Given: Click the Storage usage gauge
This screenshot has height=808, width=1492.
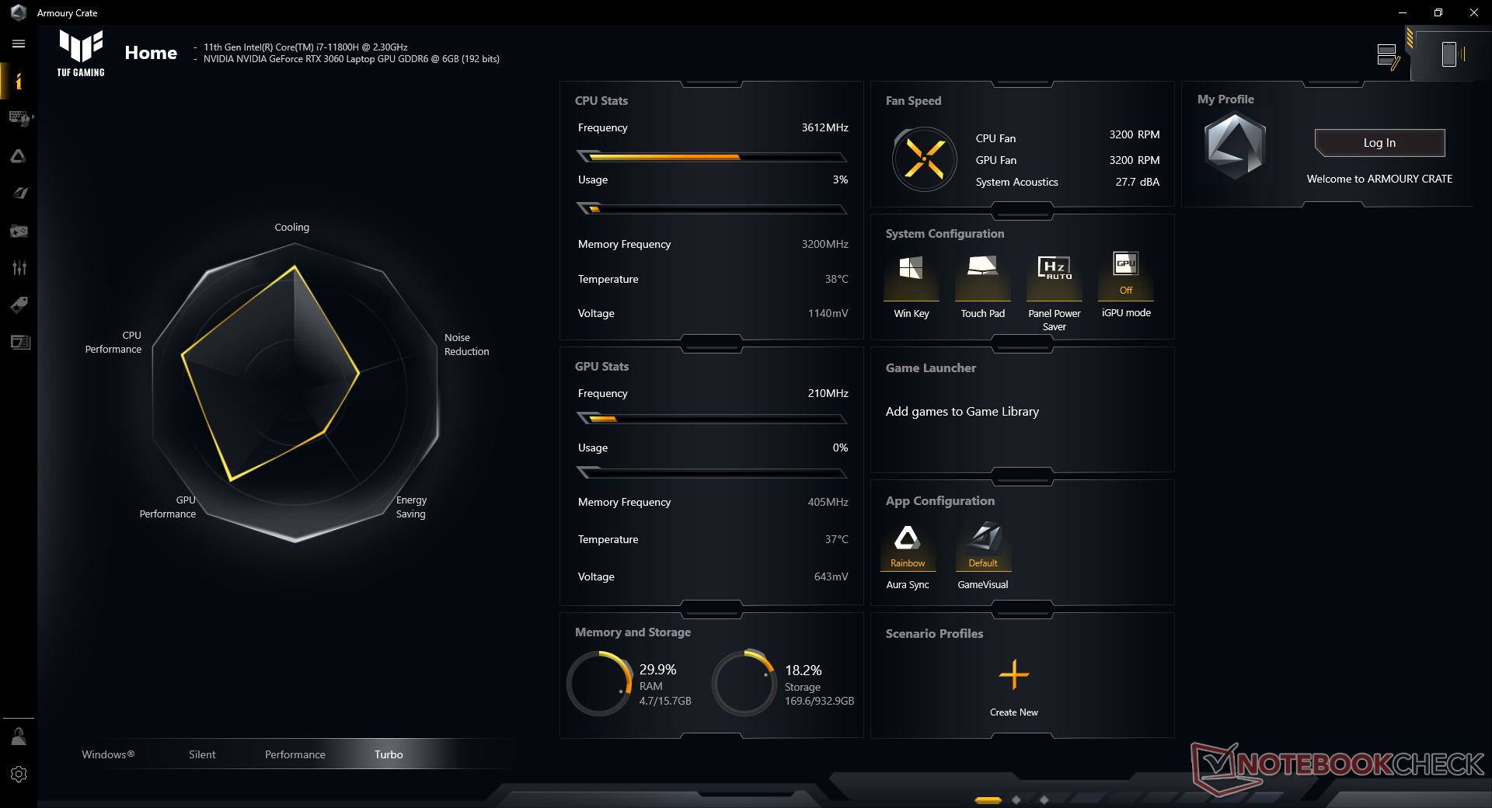Looking at the screenshot, I should tap(744, 683).
